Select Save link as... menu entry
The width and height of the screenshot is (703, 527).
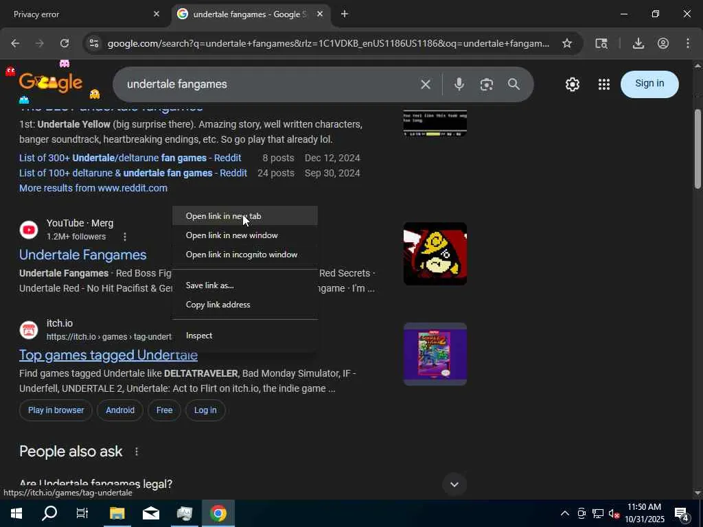(245, 285)
